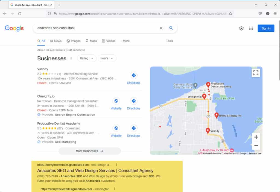
Task: Click 'Search Engine Optimization' under Oneighty.io
Action: (75, 115)
